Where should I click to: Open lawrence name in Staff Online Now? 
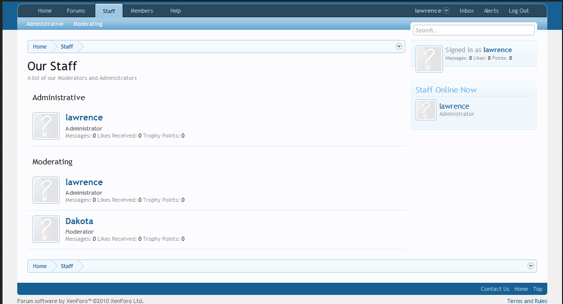pyautogui.click(x=454, y=106)
